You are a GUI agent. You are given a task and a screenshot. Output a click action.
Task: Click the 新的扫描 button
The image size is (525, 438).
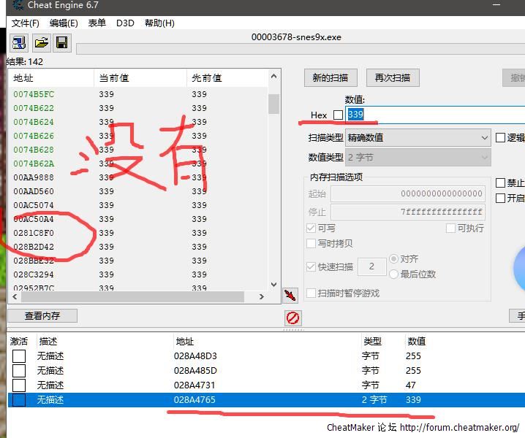[x=330, y=77]
